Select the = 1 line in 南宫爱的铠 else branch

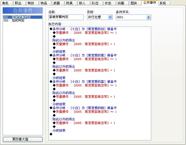[84, 123]
